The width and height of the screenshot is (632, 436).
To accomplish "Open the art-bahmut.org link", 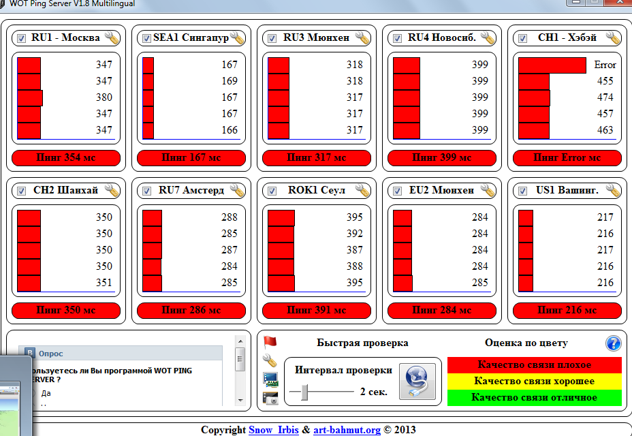I will 347,430.
